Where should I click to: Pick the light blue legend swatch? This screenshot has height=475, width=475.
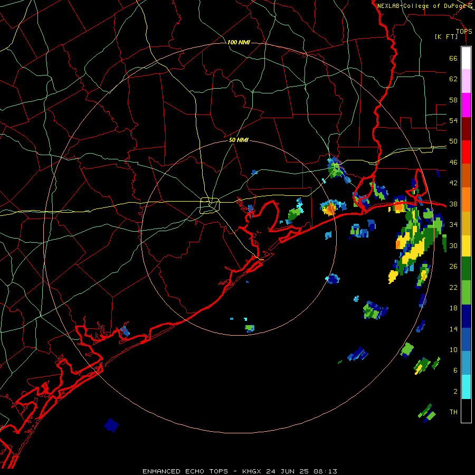[466, 363]
